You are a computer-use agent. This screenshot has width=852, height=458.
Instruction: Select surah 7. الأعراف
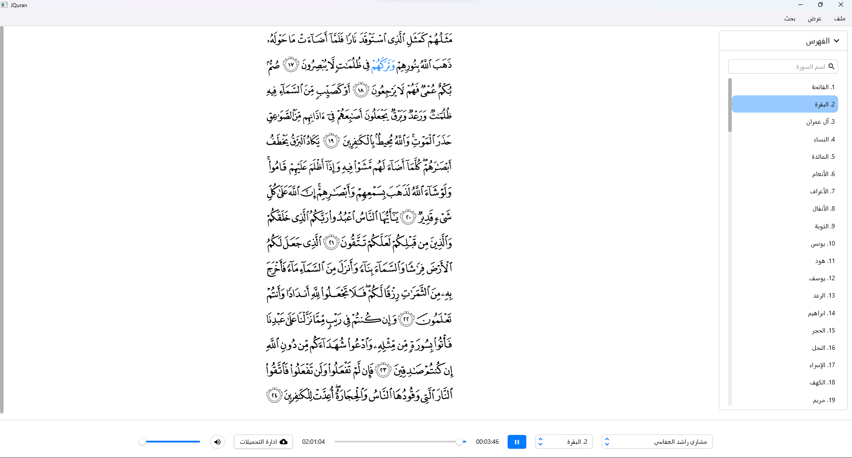[785, 191]
